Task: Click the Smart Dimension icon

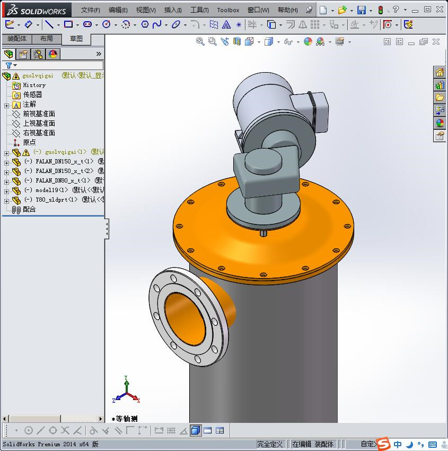Action: click(x=28, y=24)
